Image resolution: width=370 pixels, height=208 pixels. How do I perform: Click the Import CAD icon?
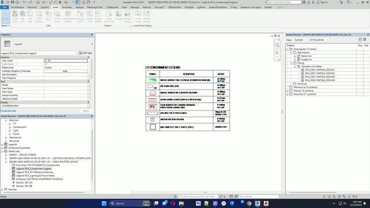point(90,17)
